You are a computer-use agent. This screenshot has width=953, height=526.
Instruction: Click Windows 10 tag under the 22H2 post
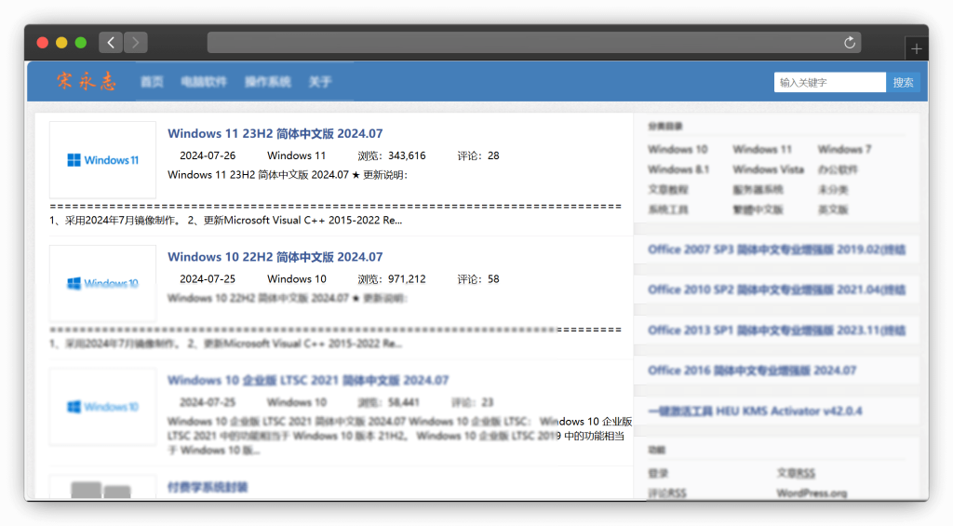click(x=297, y=279)
